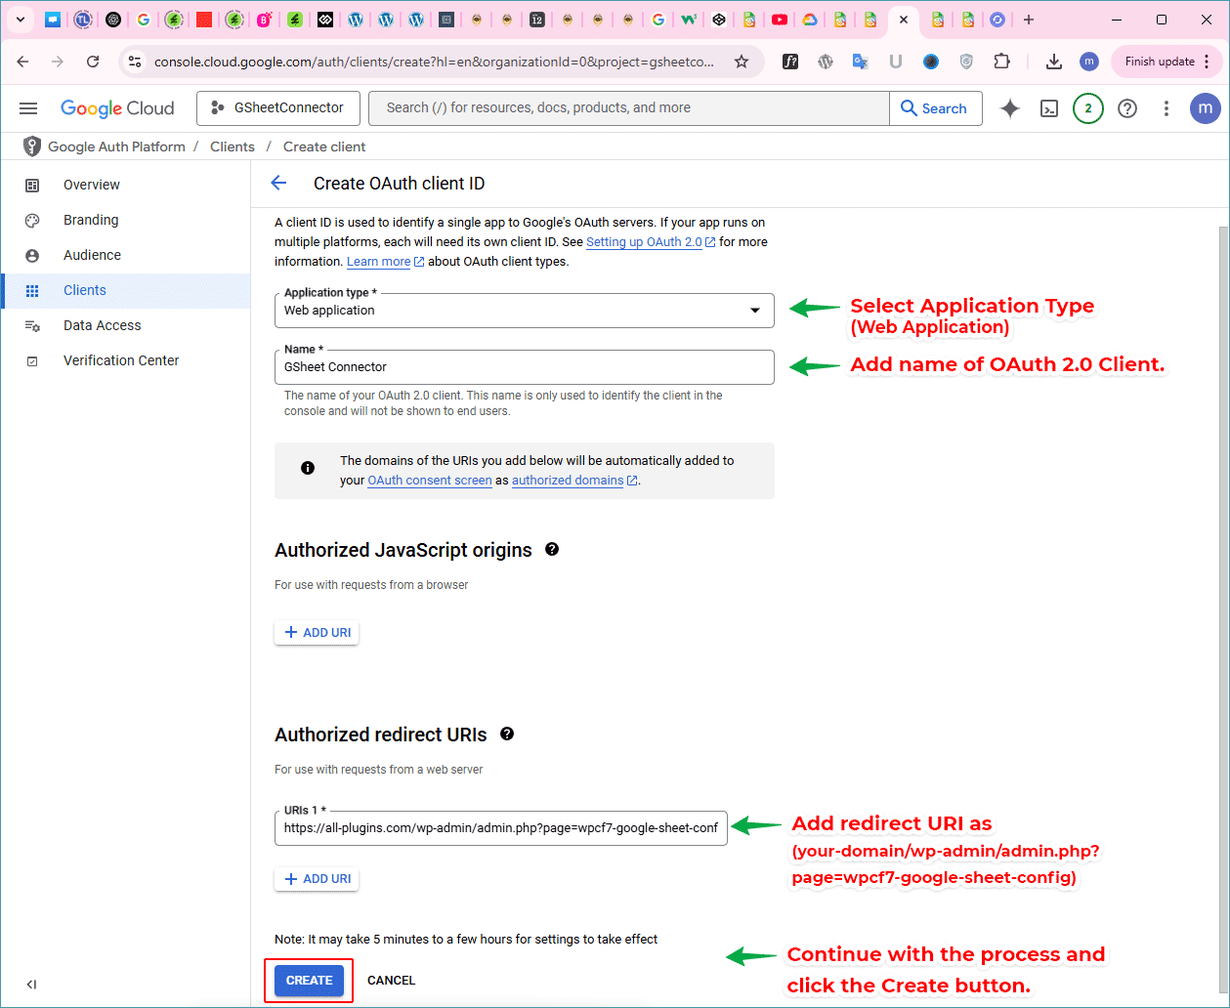Image resolution: width=1230 pixels, height=1008 pixels.
Task: Expand the Application type dropdown
Action: tap(525, 311)
